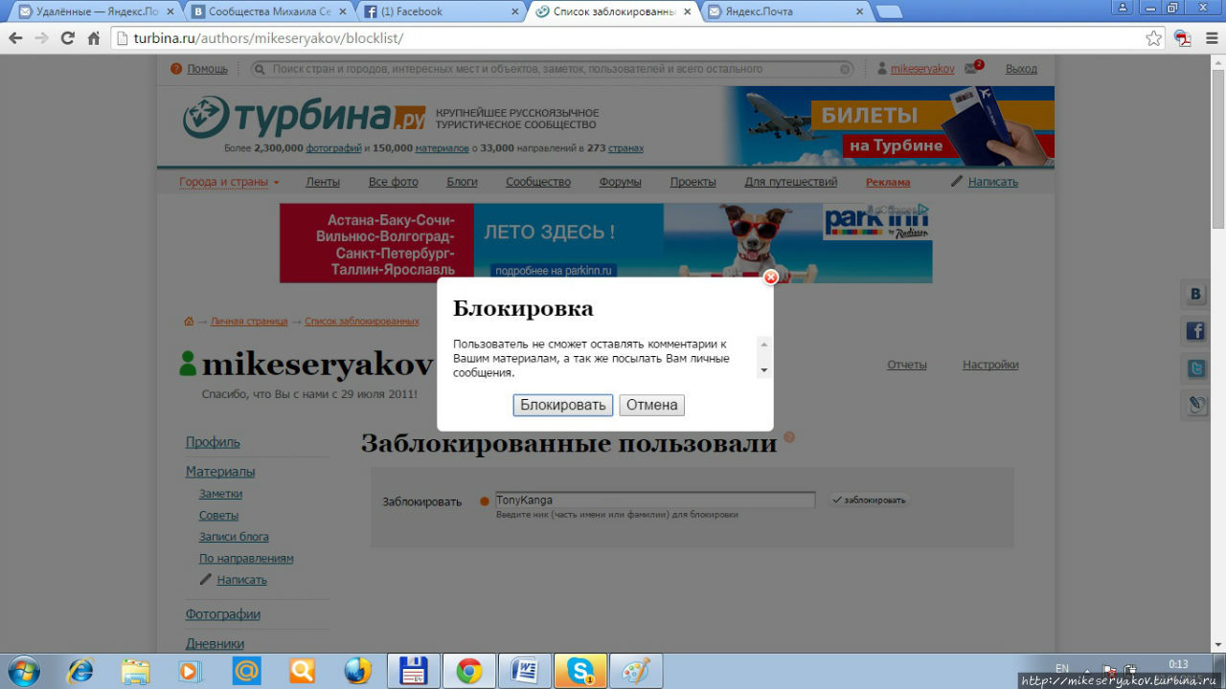Click the TonyKanga username input field
Image resolution: width=1226 pixels, height=689 pixels.
point(654,500)
